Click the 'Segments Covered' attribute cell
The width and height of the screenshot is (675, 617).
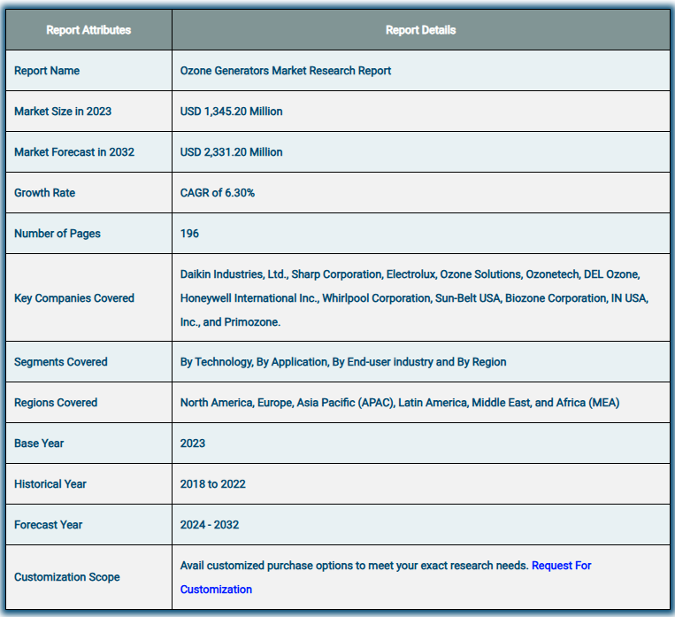pos(88,362)
